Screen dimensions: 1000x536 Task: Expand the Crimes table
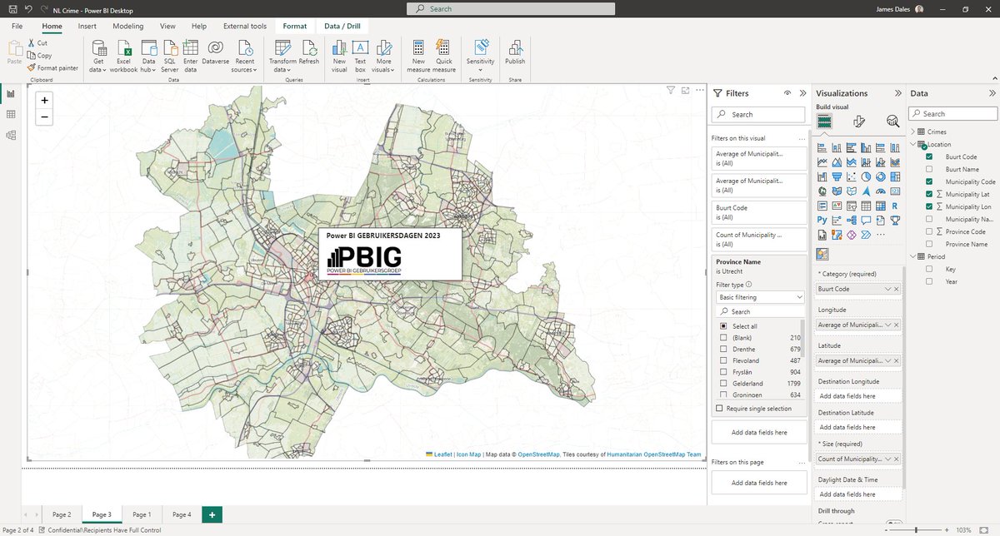pyautogui.click(x=912, y=132)
